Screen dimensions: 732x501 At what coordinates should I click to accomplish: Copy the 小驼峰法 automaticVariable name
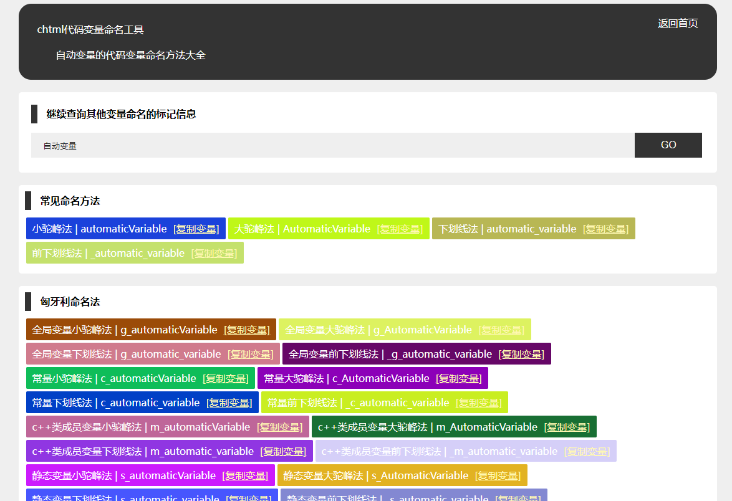(195, 229)
